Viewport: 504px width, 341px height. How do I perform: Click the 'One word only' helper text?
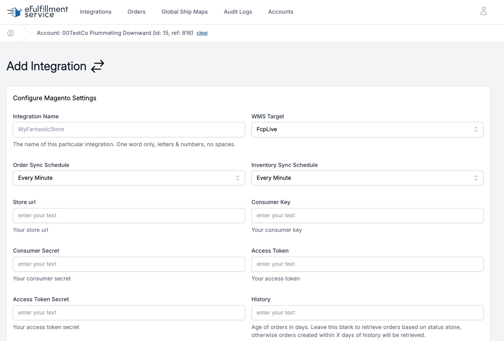pos(124,144)
